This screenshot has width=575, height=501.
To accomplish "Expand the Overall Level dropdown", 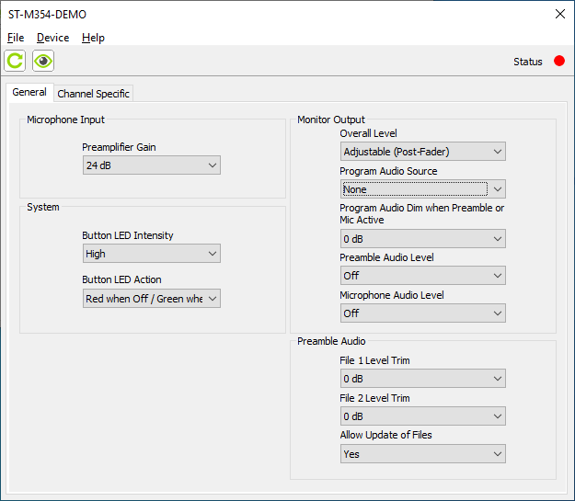I will 422,151.
